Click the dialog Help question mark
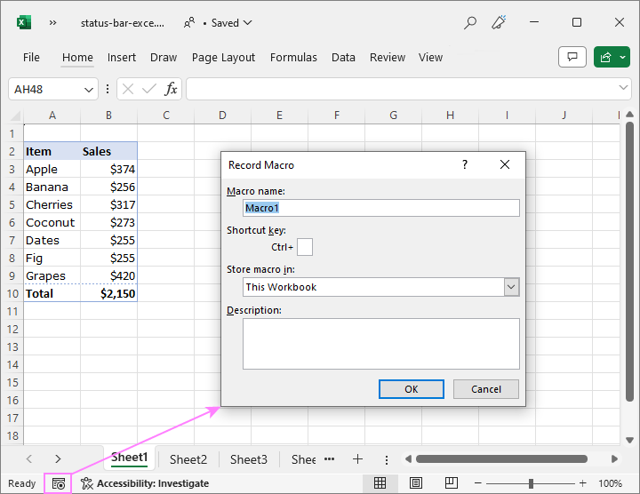Viewport: 640px width, 494px height. pyautogui.click(x=465, y=164)
